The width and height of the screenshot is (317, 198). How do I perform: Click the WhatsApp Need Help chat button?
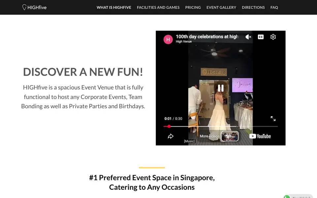[298, 197]
